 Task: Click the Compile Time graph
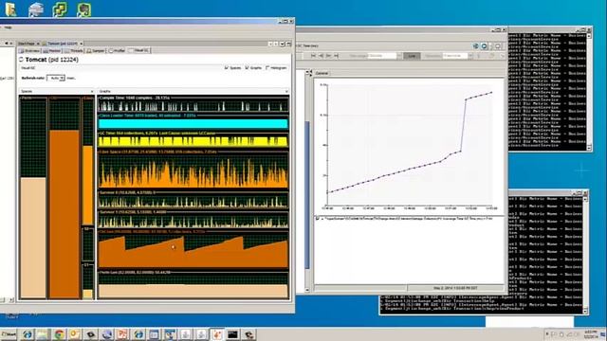(x=193, y=105)
